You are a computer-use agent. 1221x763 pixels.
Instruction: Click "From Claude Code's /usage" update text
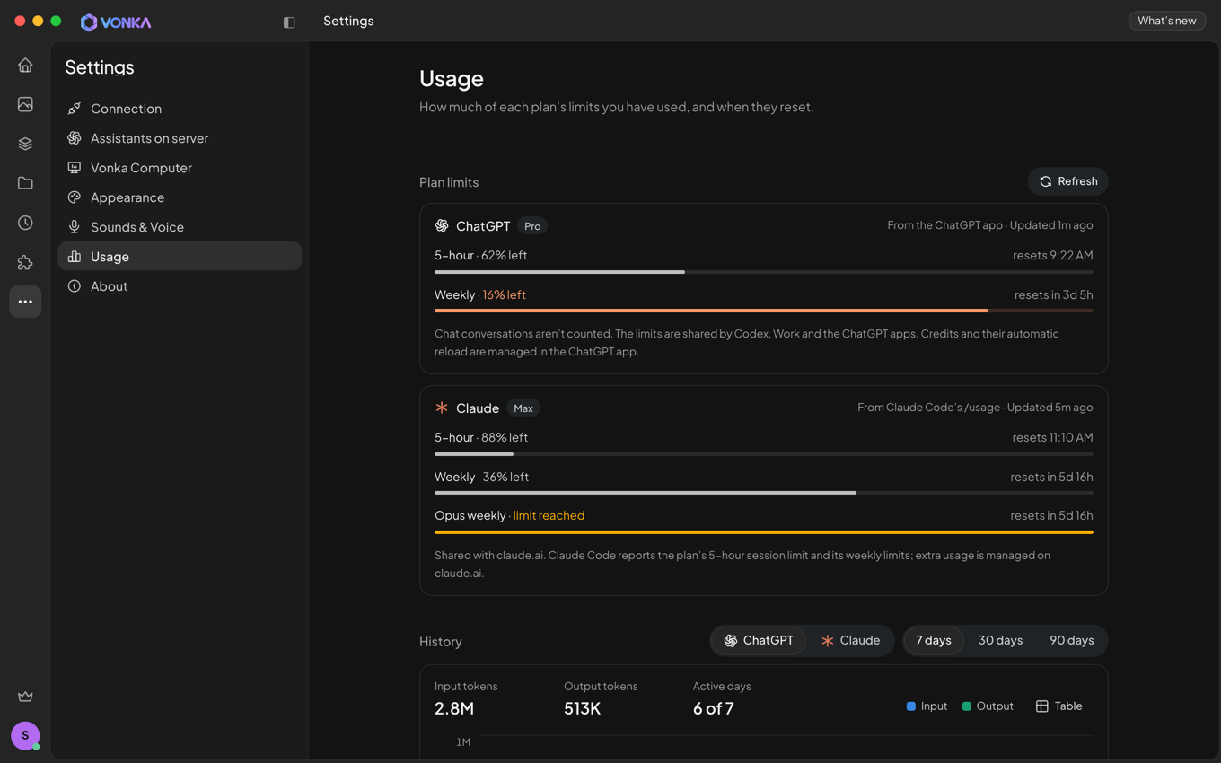pos(975,408)
